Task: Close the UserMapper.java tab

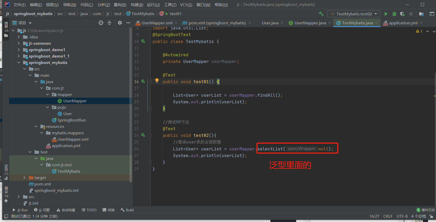Action: [x=330, y=23]
